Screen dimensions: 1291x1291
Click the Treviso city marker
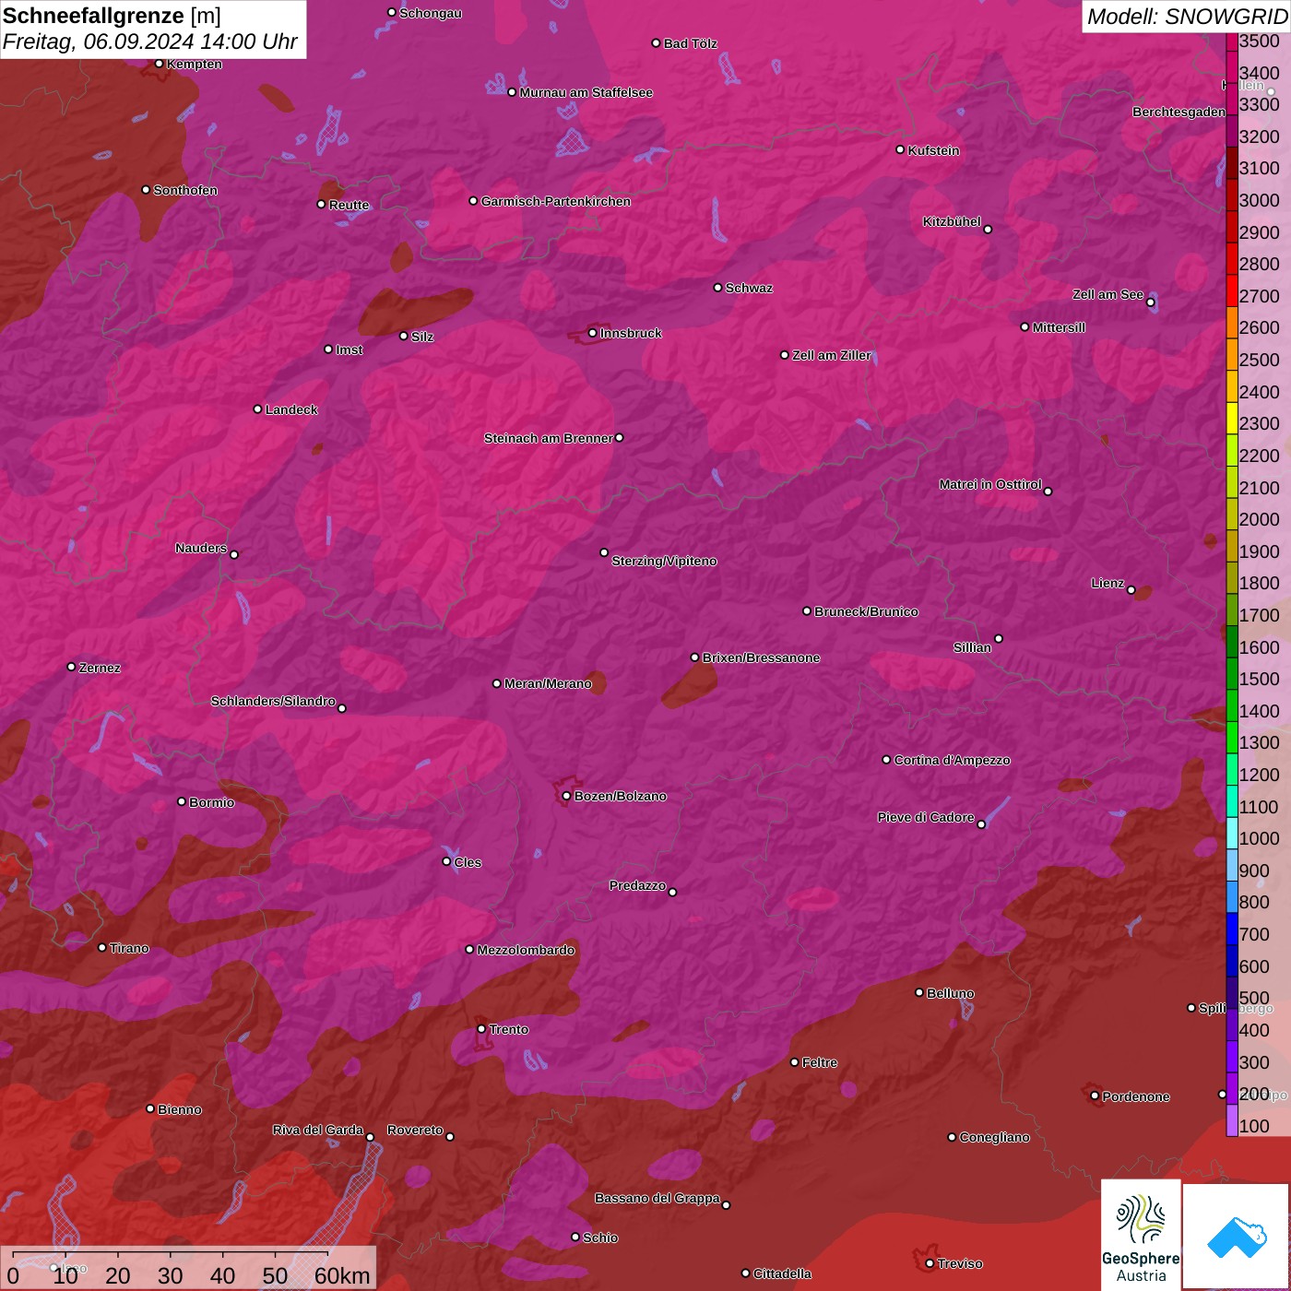coord(930,1263)
